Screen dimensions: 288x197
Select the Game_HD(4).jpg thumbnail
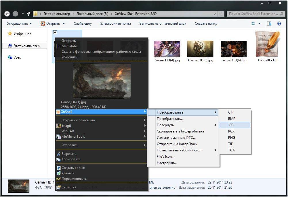tap(167, 49)
